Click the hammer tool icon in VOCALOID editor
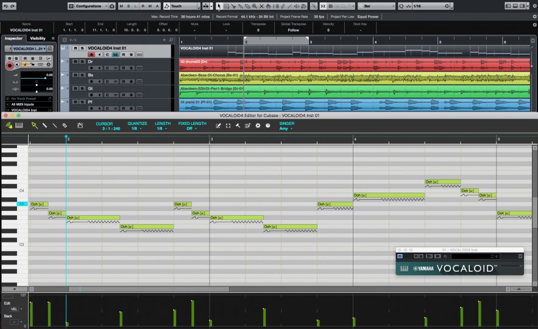This screenshot has height=329, width=538. pos(238,126)
